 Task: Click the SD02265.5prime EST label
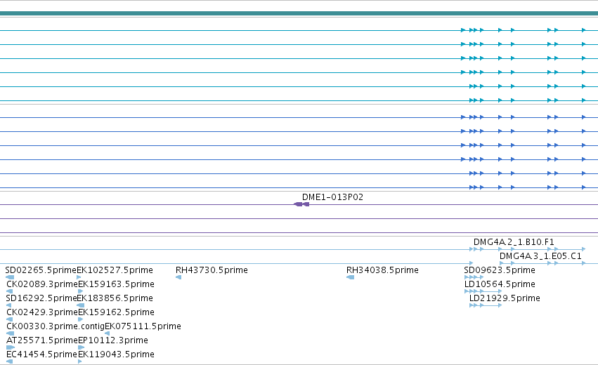41,270
